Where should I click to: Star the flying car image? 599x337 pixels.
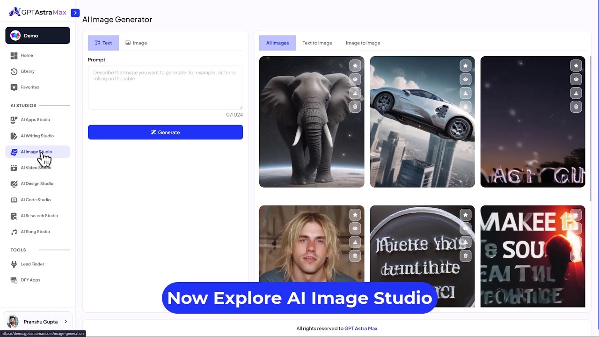(x=466, y=66)
